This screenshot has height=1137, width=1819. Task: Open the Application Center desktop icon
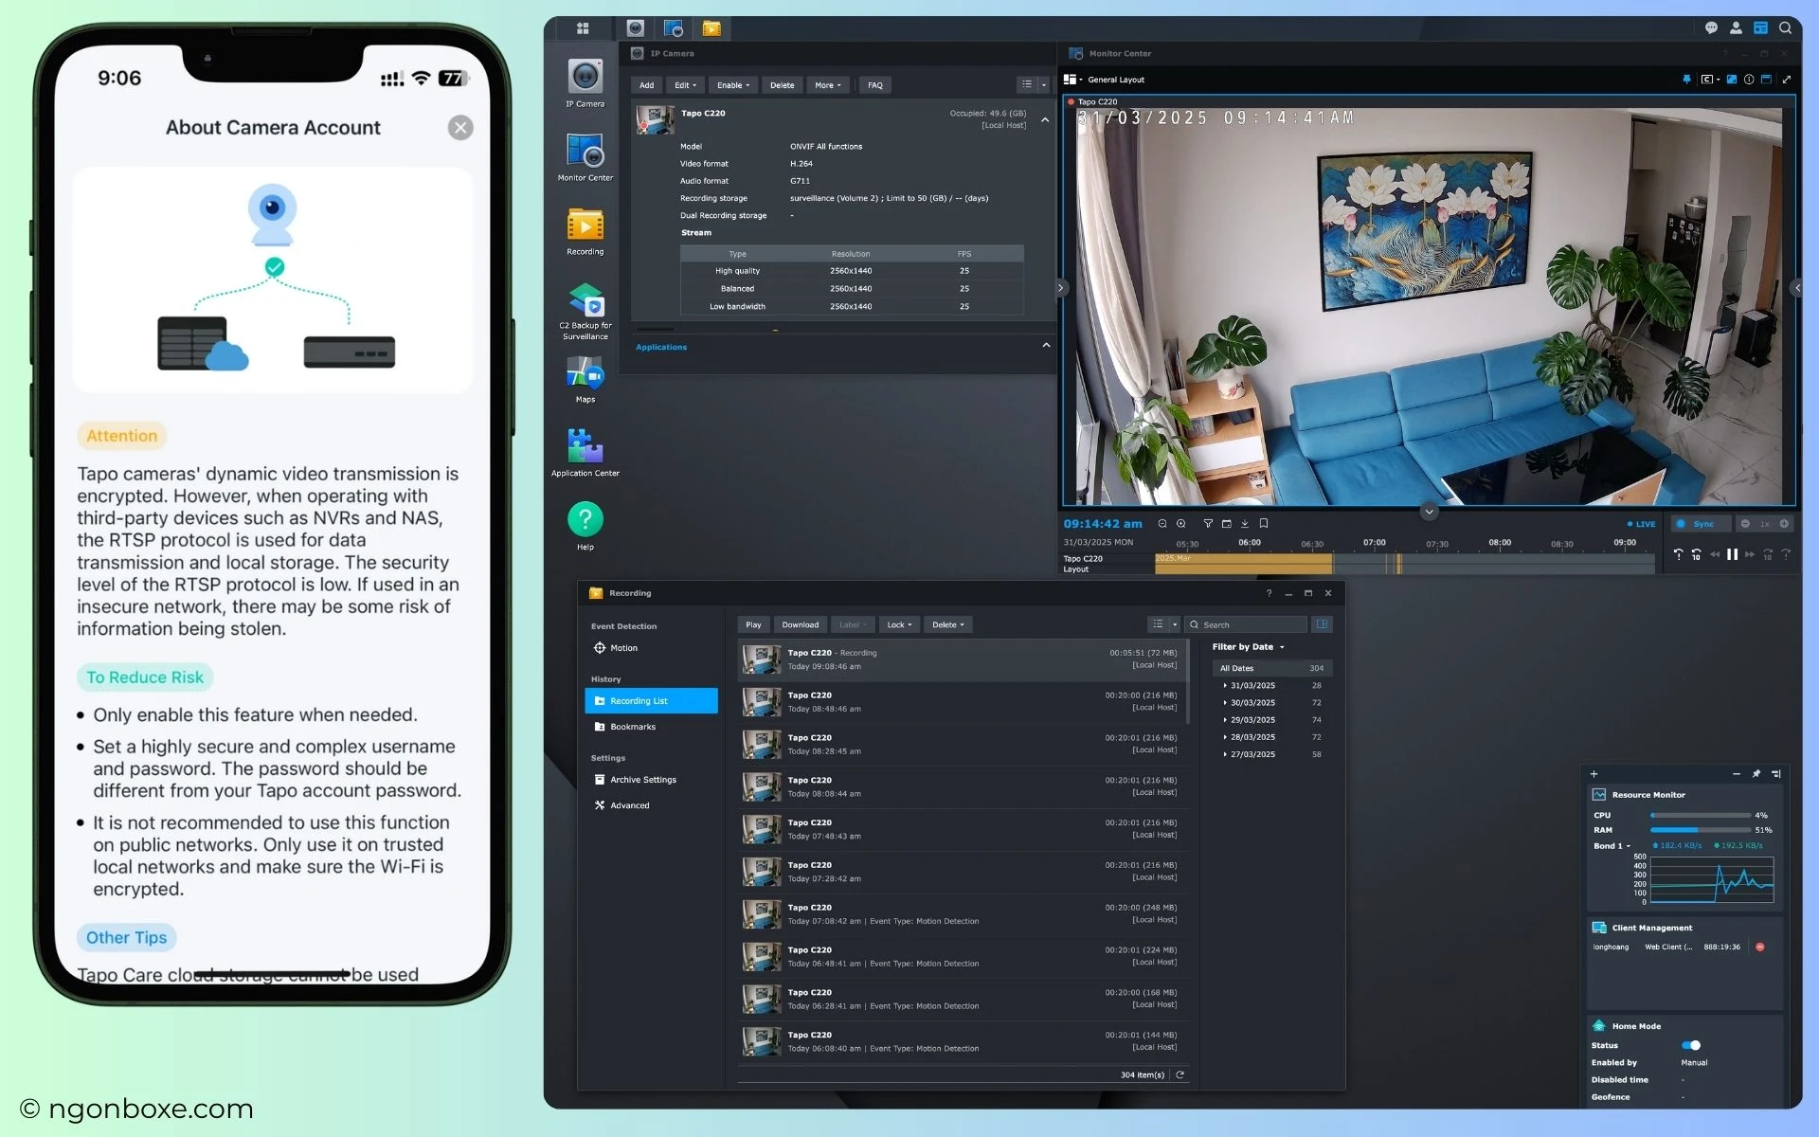point(585,453)
